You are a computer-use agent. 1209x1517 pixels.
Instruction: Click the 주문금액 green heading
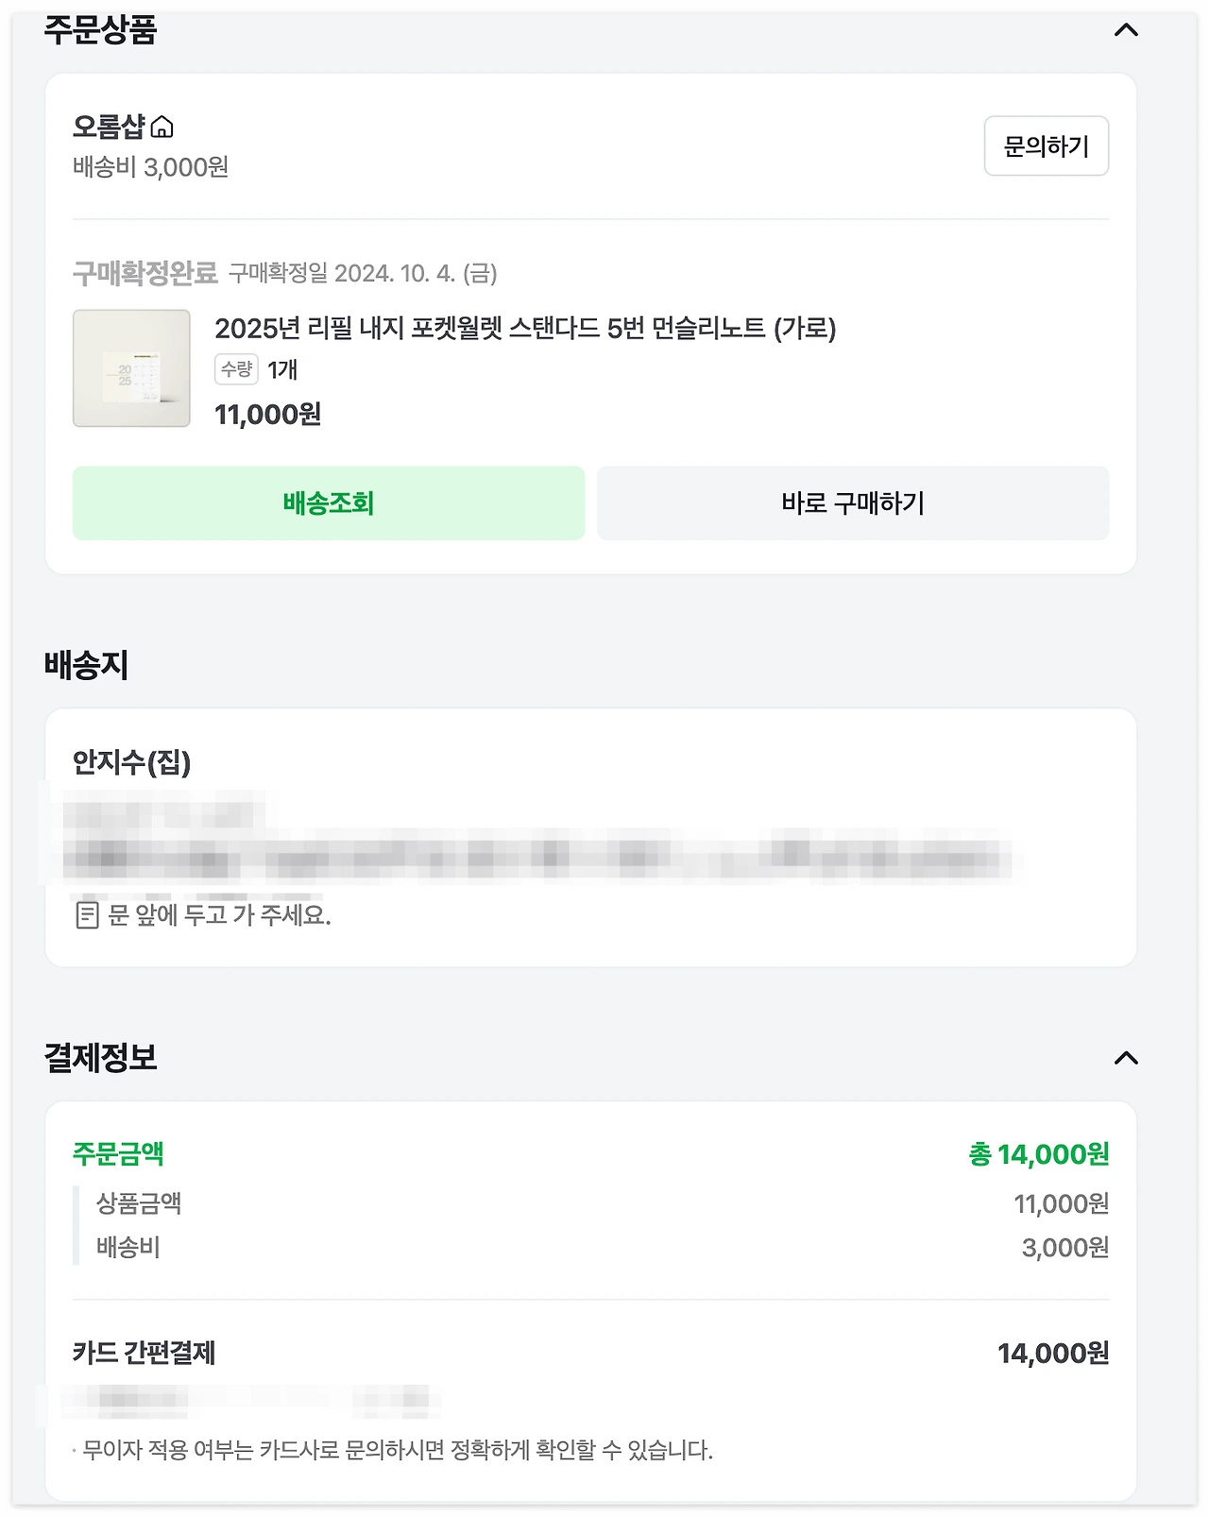pos(118,1153)
